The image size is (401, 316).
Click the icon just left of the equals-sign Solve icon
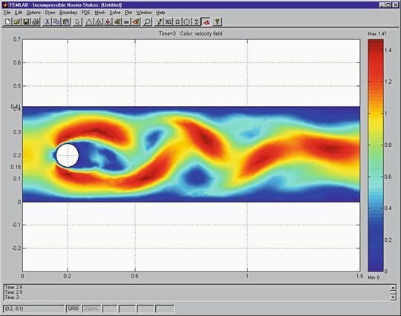tap(117, 22)
